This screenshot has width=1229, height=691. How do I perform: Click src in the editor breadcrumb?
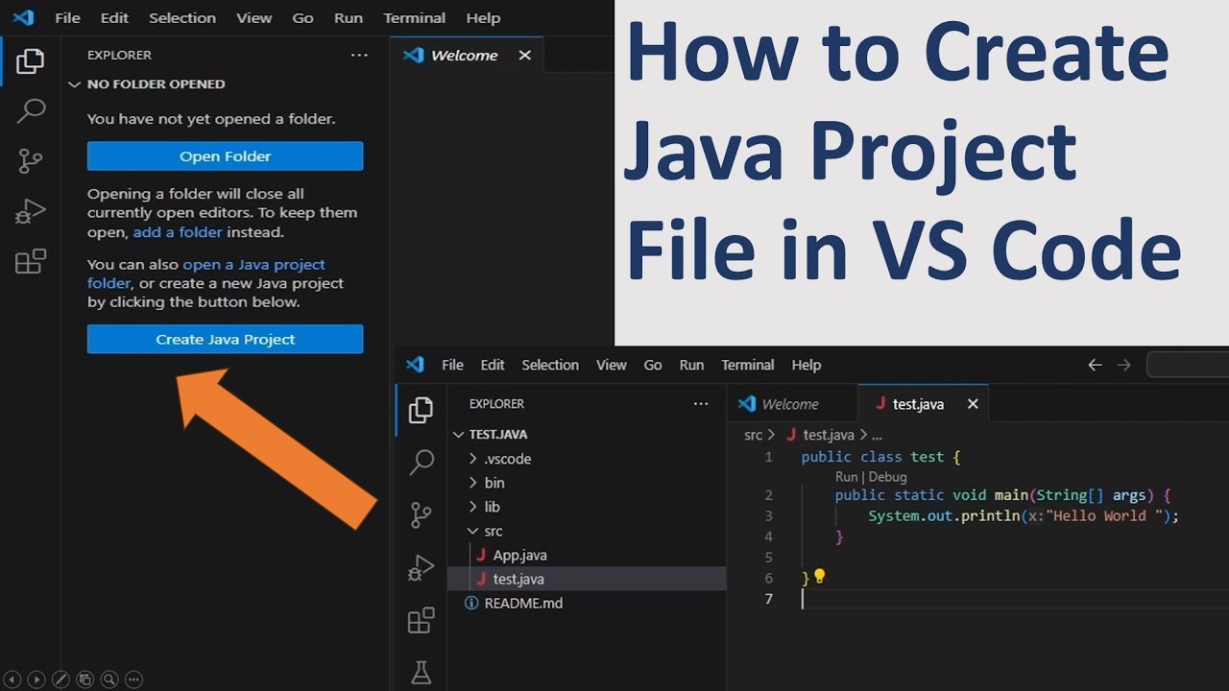753,435
